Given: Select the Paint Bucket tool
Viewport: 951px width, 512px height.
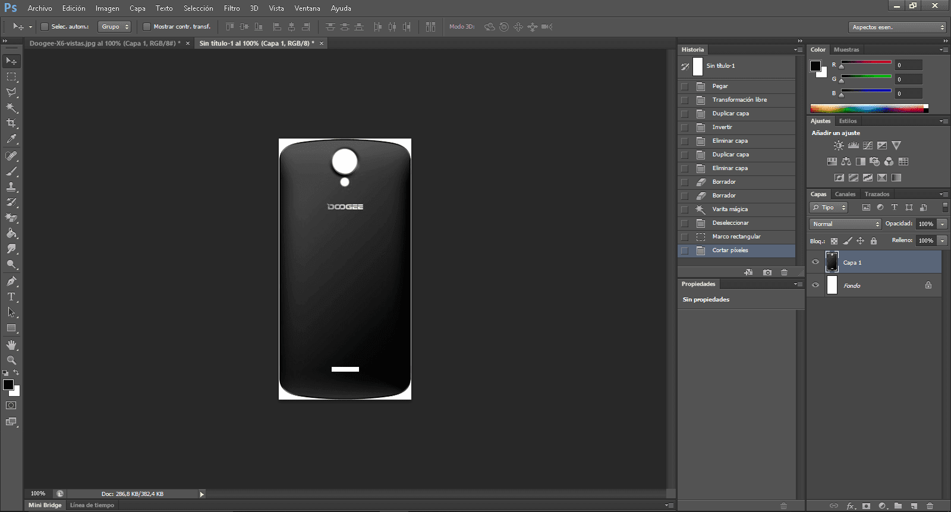Looking at the screenshot, I should pyautogui.click(x=11, y=233).
